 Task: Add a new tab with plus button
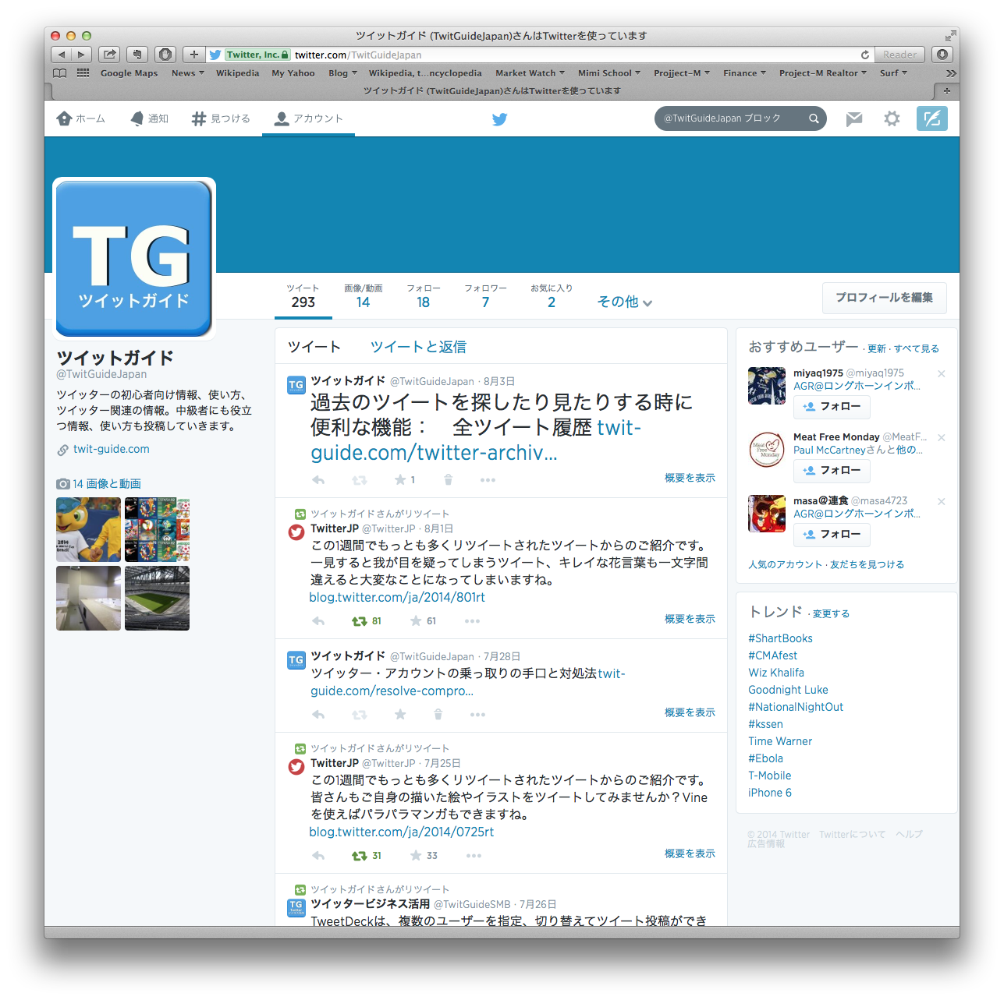coord(194,55)
